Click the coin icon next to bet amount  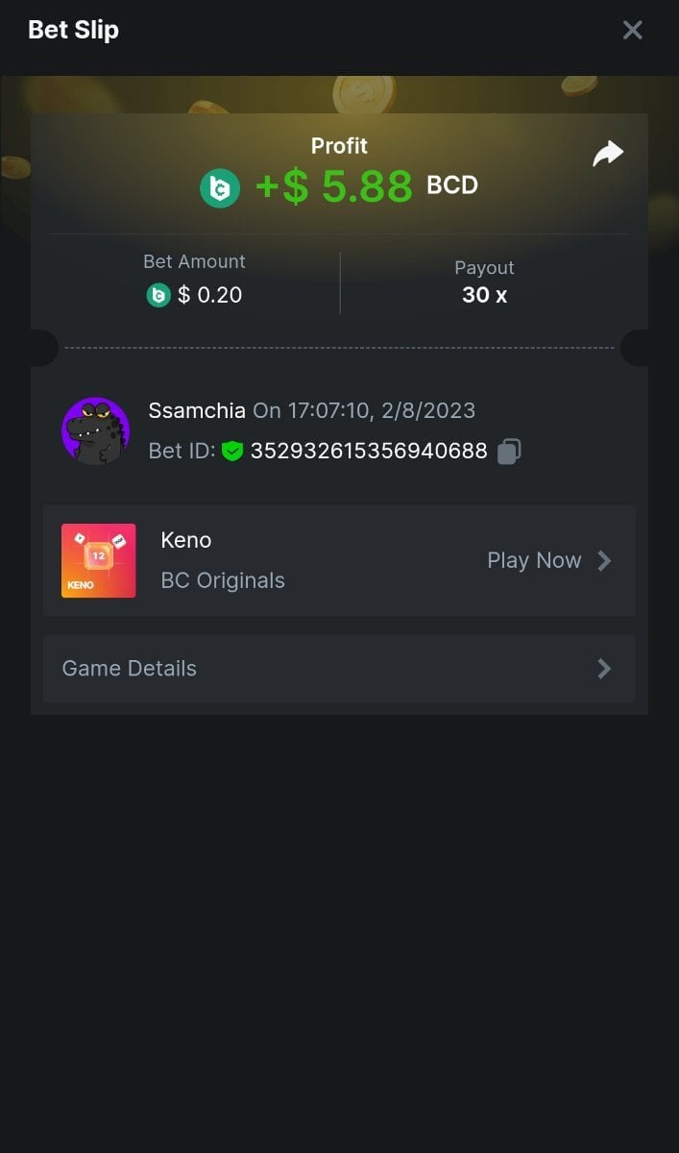tap(158, 295)
